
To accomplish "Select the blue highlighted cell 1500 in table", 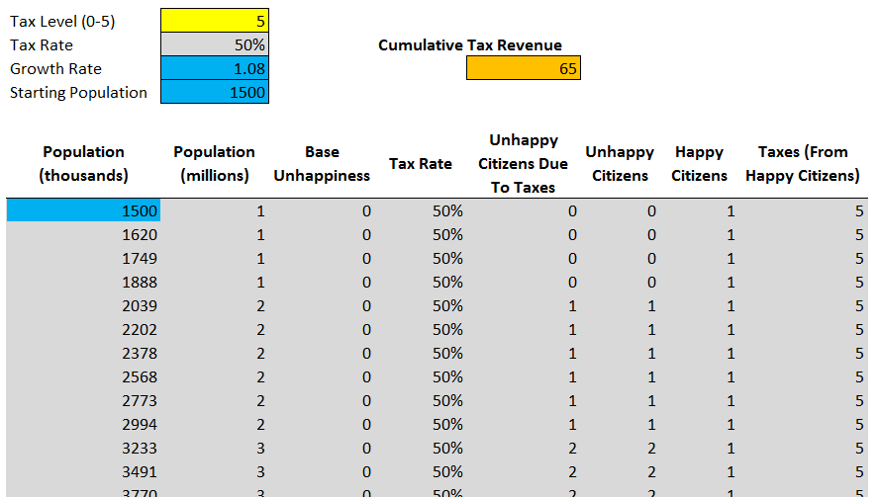I will tap(83, 210).
